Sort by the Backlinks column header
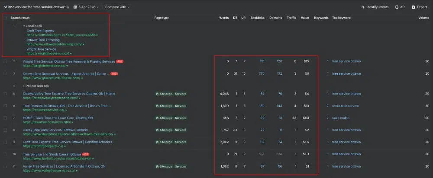433x178 pixels. pos(257,18)
